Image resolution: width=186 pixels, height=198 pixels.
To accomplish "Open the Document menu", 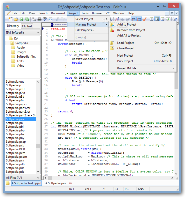I will tap(58, 13).
